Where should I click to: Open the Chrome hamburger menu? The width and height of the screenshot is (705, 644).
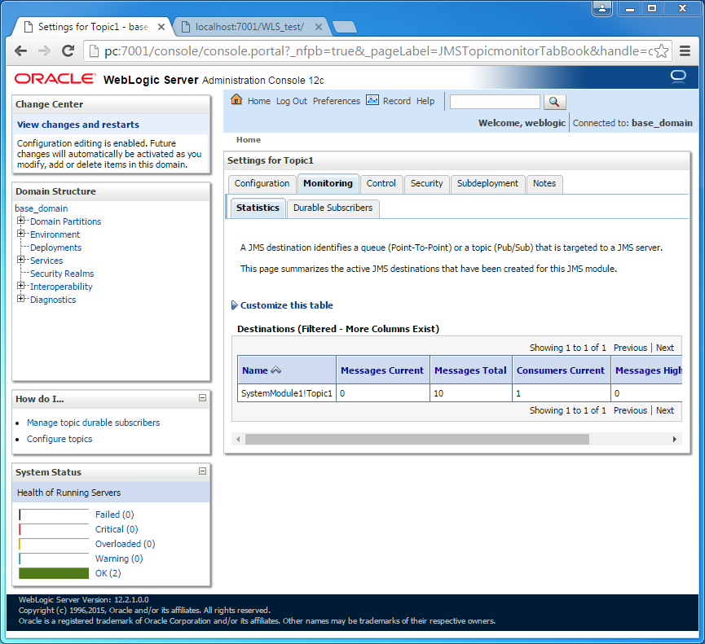685,51
